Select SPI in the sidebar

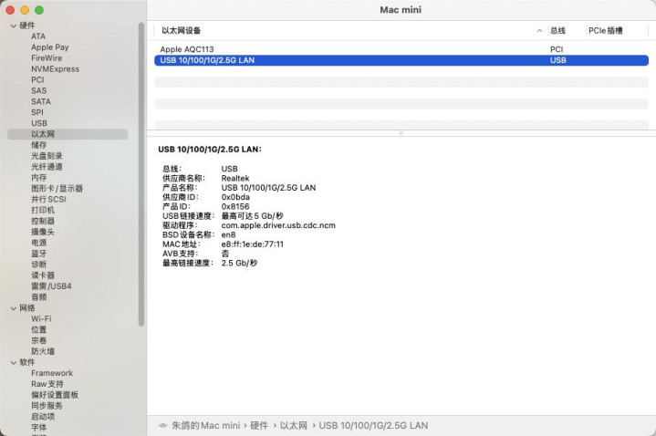36,112
